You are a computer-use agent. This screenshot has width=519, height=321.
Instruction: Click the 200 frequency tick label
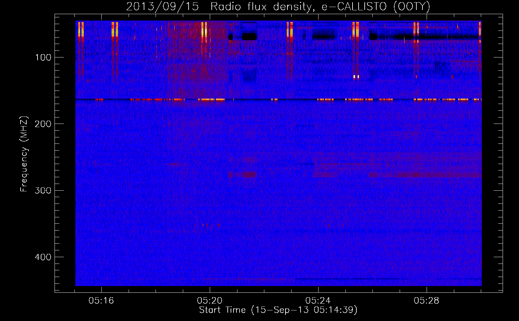coord(43,124)
